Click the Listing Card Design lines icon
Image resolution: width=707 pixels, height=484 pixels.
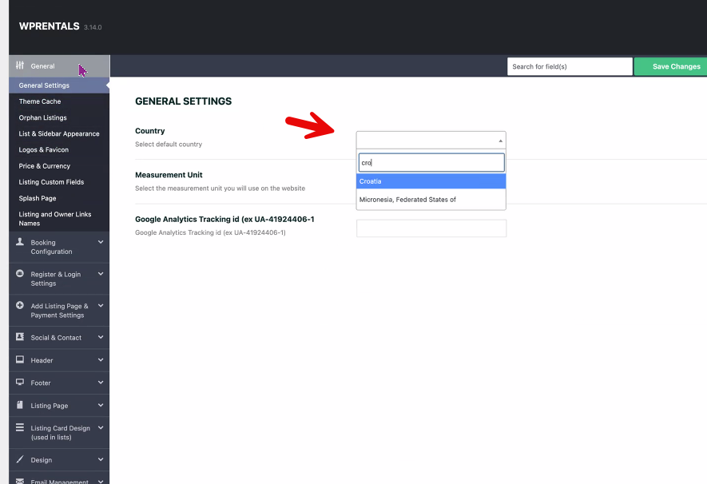click(20, 427)
